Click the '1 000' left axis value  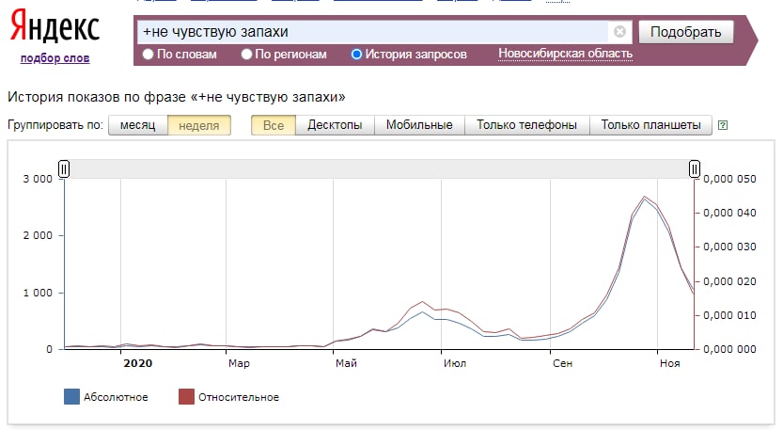(x=38, y=293)
